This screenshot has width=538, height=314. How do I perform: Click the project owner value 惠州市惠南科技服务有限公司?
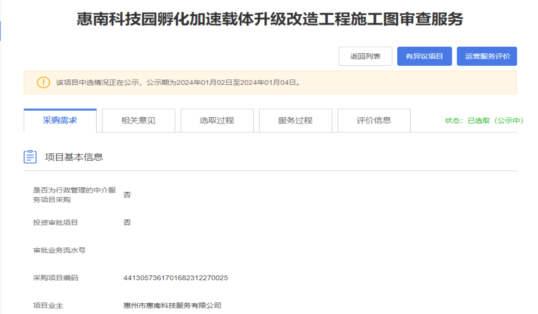(x=172, y=305)
